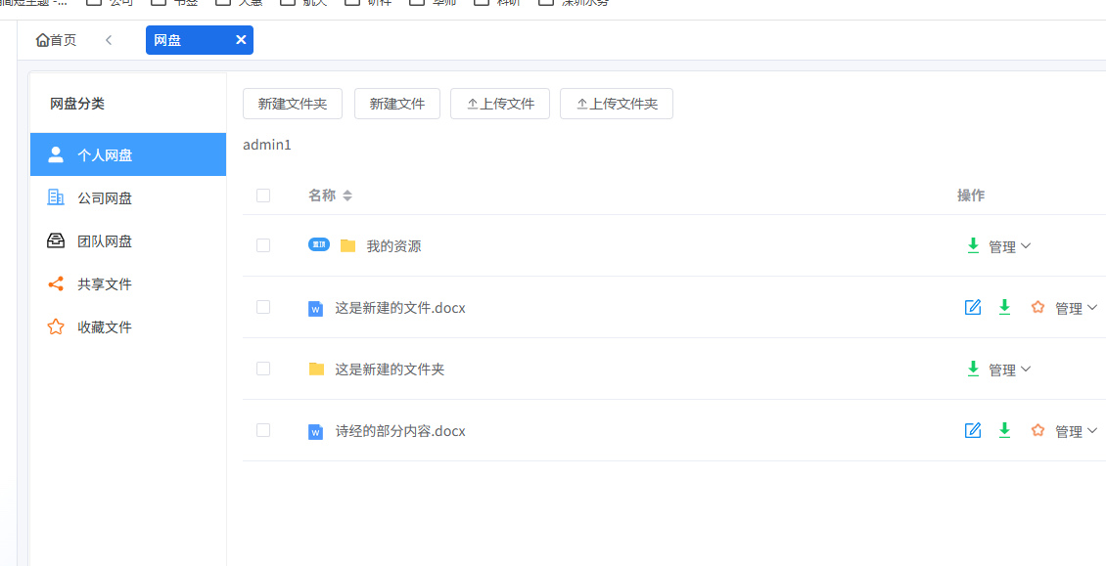Sort the list by 名称 arrows
Image resolution: width=1106 pixels, height=566 pixels.
pyautogui.click(x=347, y=196)
